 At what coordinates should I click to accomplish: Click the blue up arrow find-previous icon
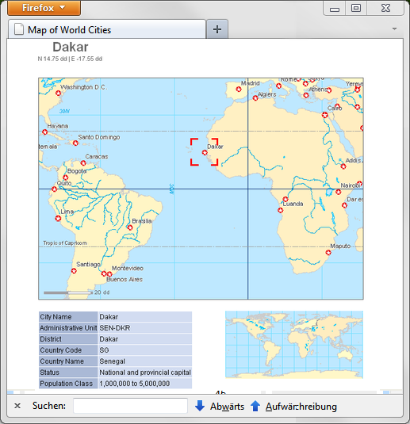click(x=255, y=406)
